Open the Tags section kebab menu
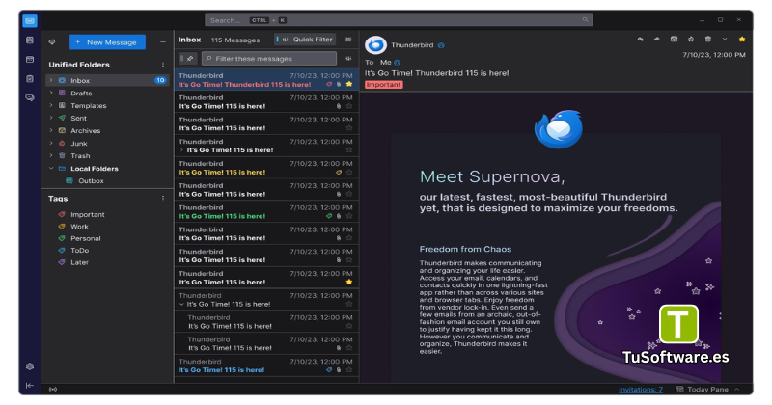 pos(163,199)
